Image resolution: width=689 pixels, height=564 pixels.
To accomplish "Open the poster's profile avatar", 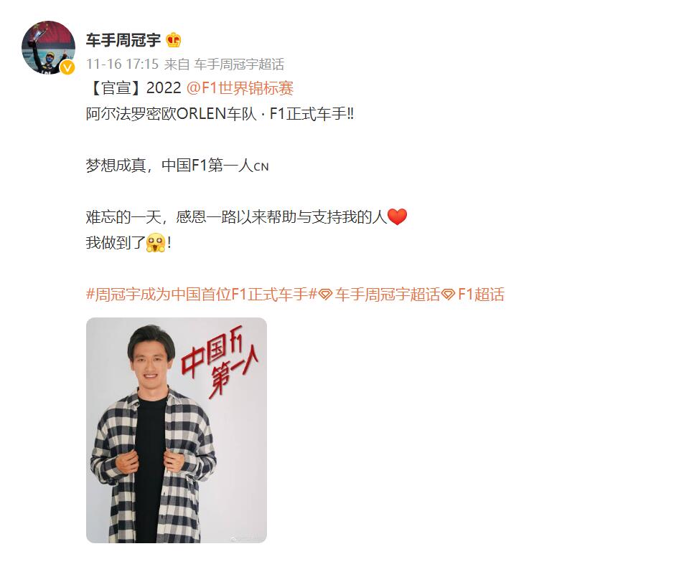I will pyautogui.click(x=48, y=47).
